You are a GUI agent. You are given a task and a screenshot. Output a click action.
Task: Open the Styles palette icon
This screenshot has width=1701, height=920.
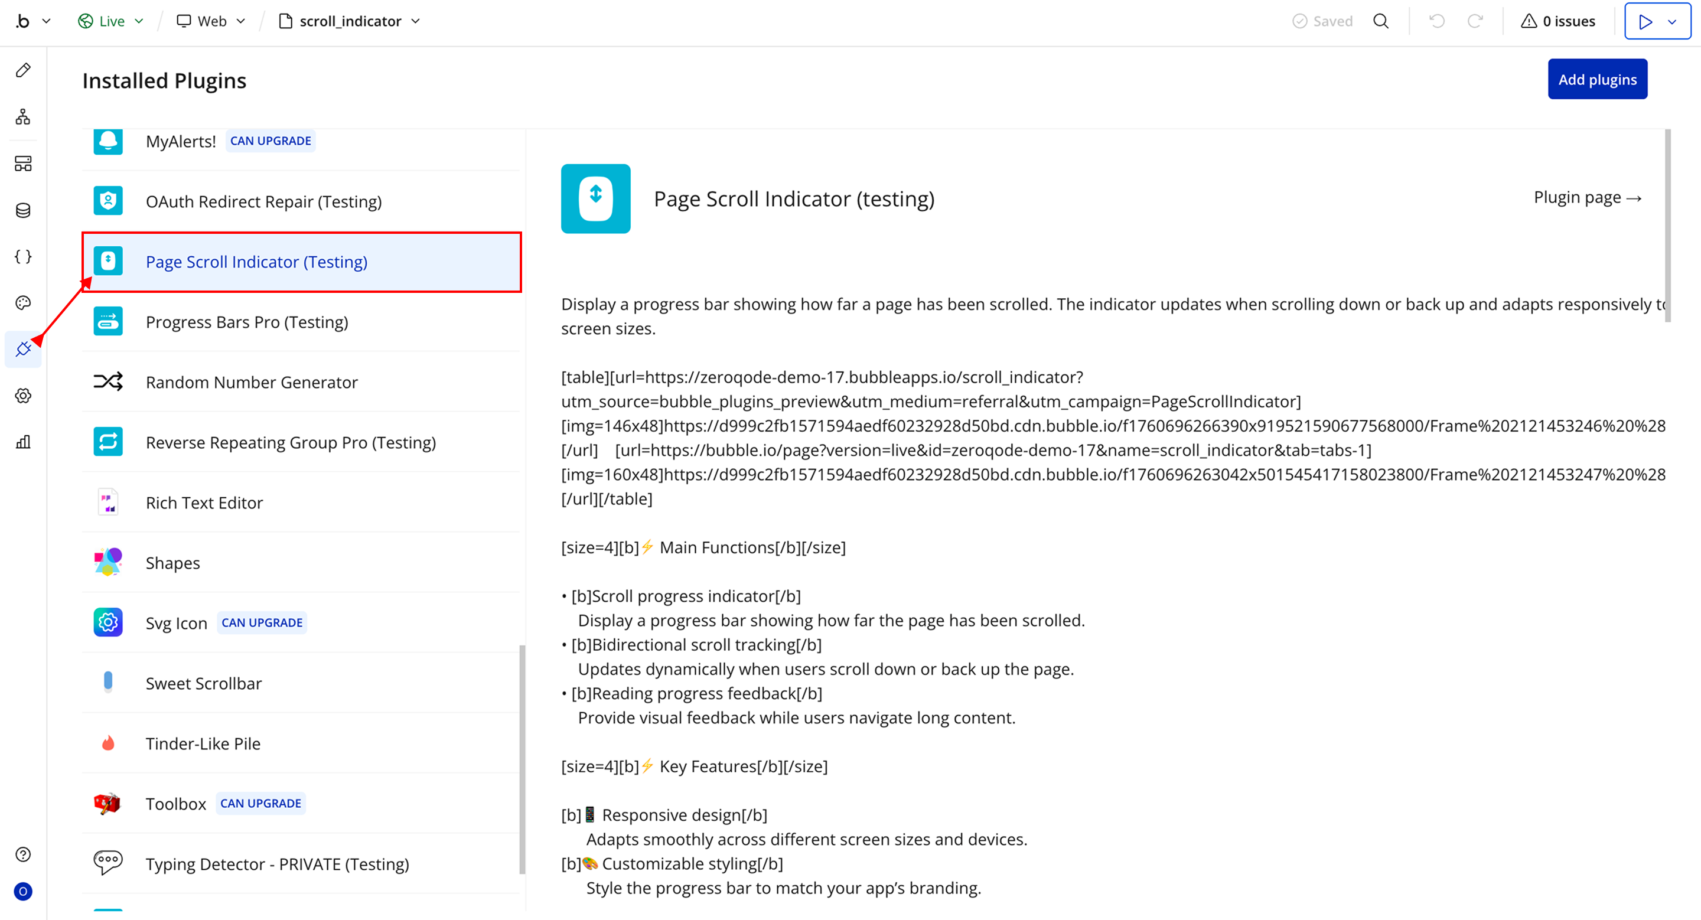[x=23, y=303]
